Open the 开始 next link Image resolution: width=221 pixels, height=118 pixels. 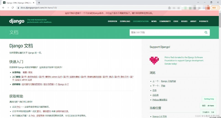[x=163, y=86]
